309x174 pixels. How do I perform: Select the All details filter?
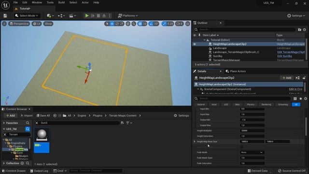click(296, 104)
